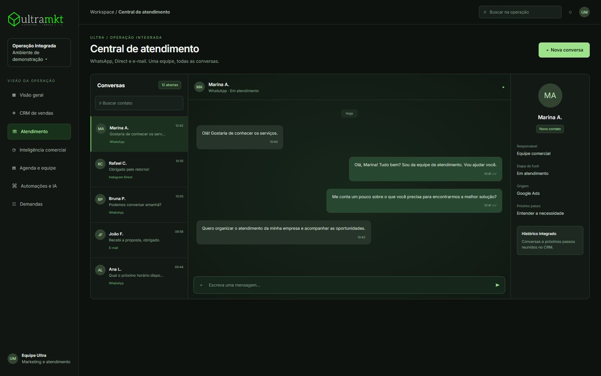Viewport: 601px width, 376px height.
Task: Click the RC avatar for Rafael C.
Action: pyautogui.click(x=100, y=164)
